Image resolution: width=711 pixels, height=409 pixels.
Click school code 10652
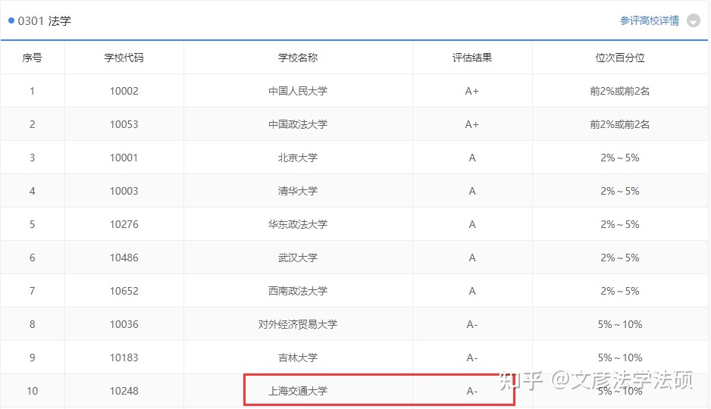(x=124, y=291)
